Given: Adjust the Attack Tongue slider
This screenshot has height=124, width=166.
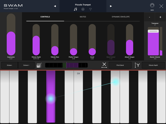Looking at the screenshot, I should pos(130,40).
